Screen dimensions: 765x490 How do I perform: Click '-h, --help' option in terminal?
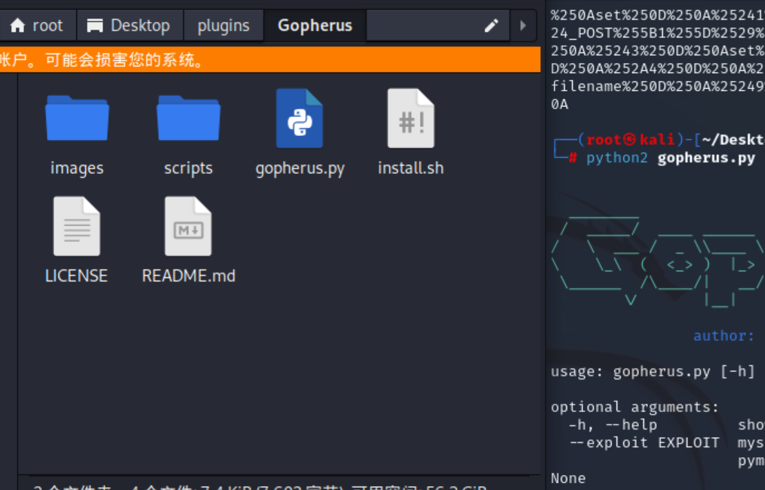613,425
